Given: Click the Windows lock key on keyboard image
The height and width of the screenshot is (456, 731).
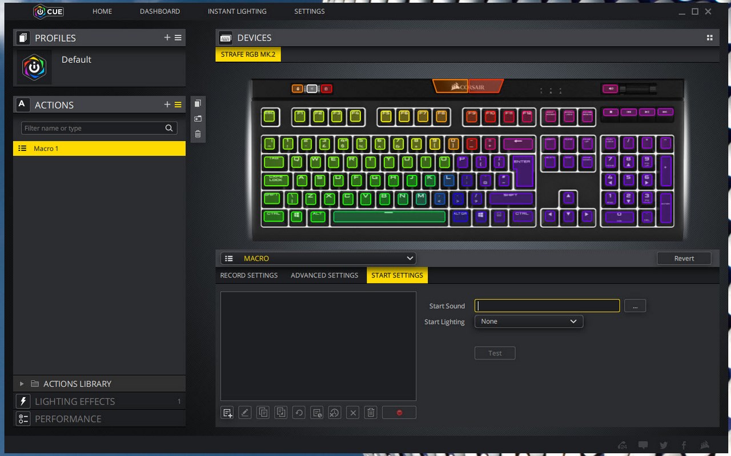Looking at the screenshot, I should coord(326,89).
